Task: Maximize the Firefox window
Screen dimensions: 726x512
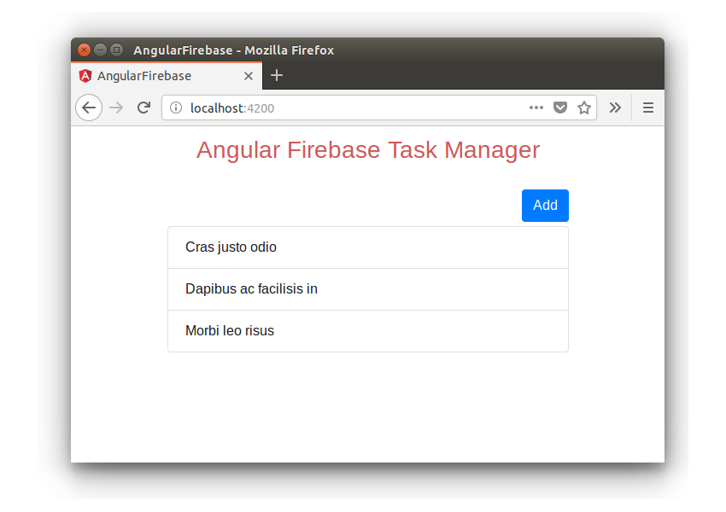Action: point(117,49)
